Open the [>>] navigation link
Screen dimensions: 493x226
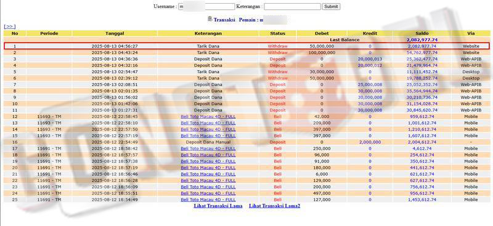click(10, 26)
